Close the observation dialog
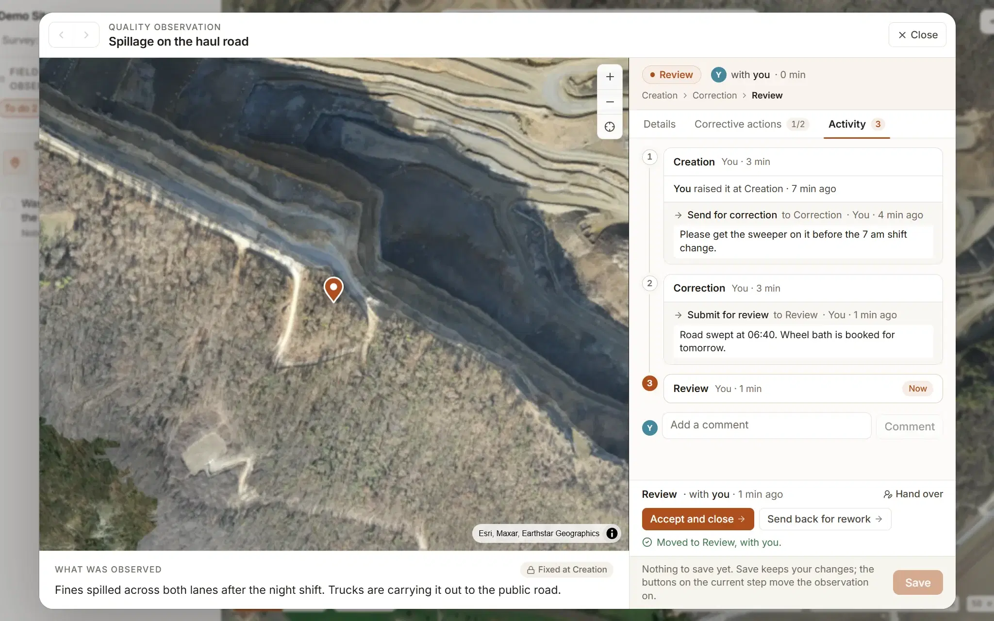The image size is (994, 621). (x=917, y=35)
